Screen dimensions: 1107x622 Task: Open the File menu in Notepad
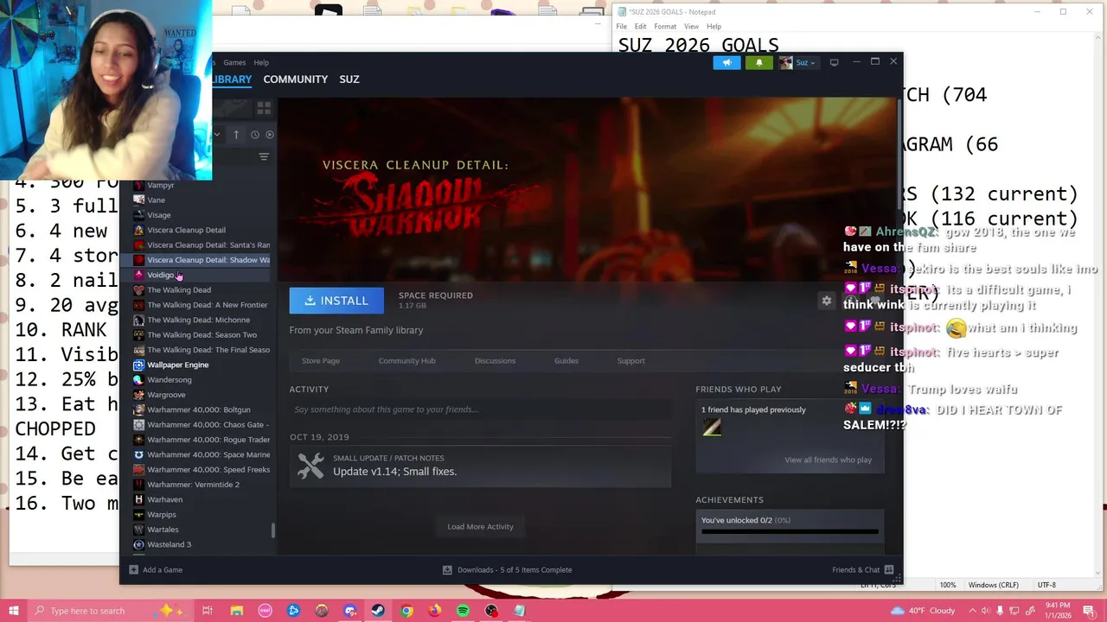(622, 27)
